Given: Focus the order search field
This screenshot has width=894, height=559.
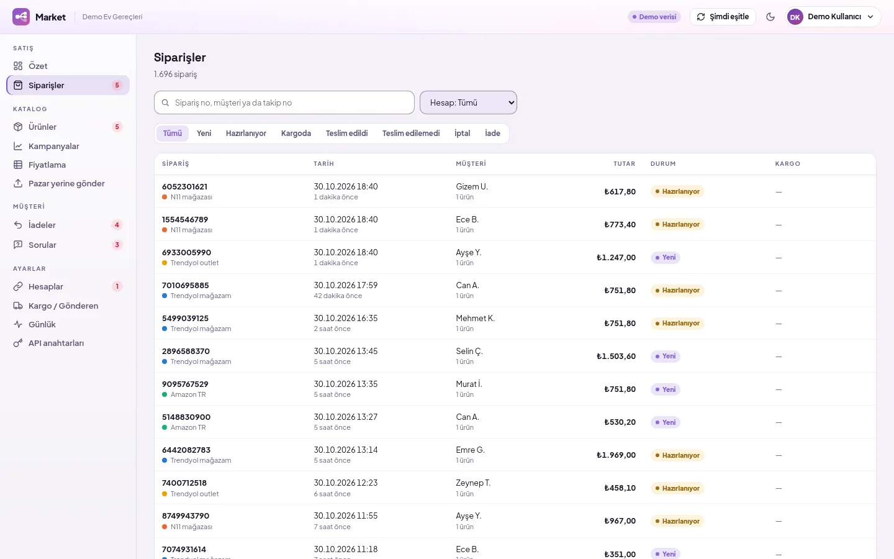Looking at the screenshot, I should (x=284, y=102).
